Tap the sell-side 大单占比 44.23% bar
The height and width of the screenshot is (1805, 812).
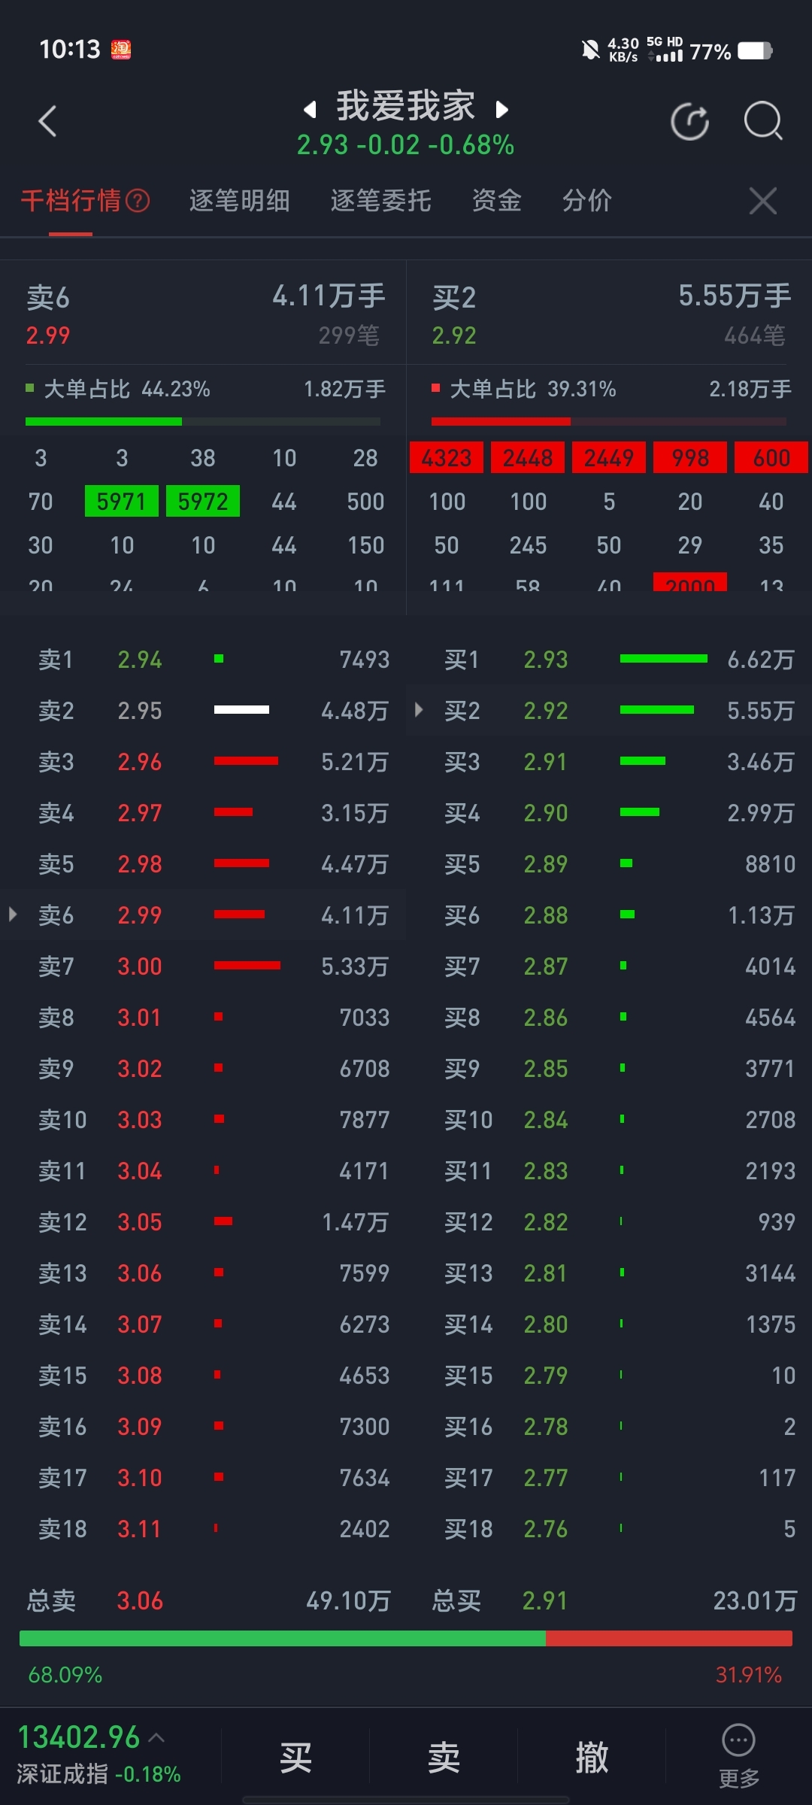pyautogui.click(x=203, y=421)
